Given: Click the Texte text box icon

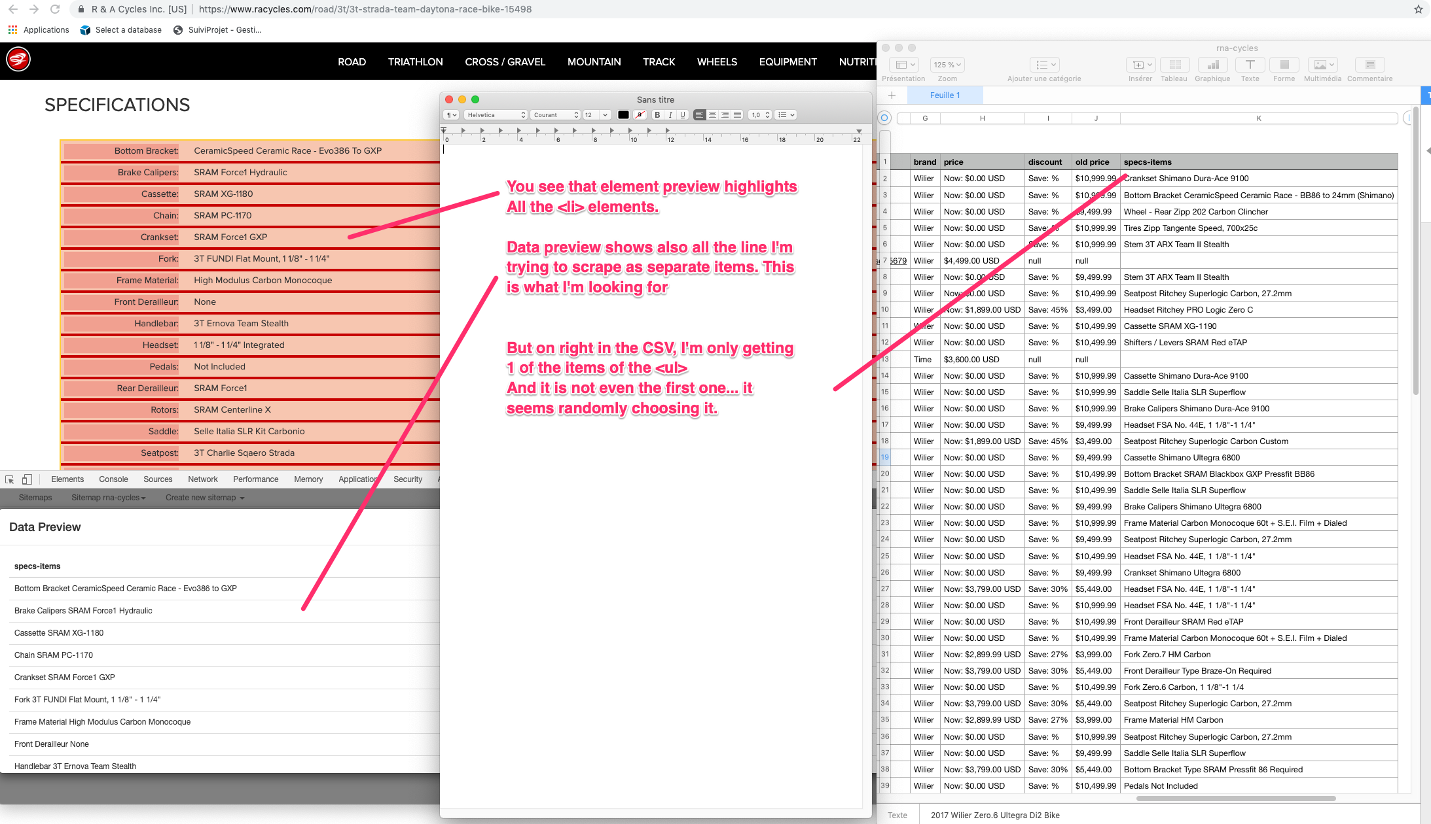Looking at the screenshot, I should tap(1250, 65).
